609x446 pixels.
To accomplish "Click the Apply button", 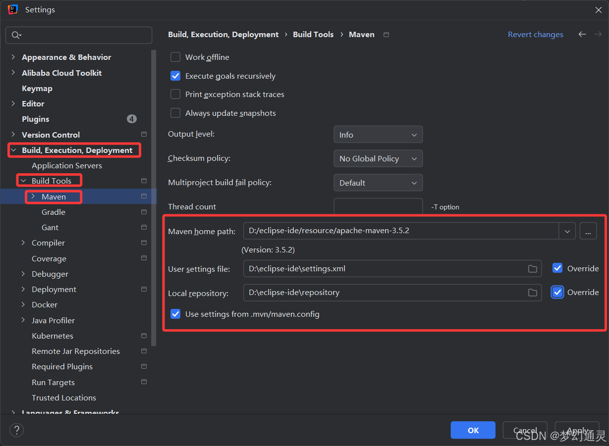I will pos(577,430).
